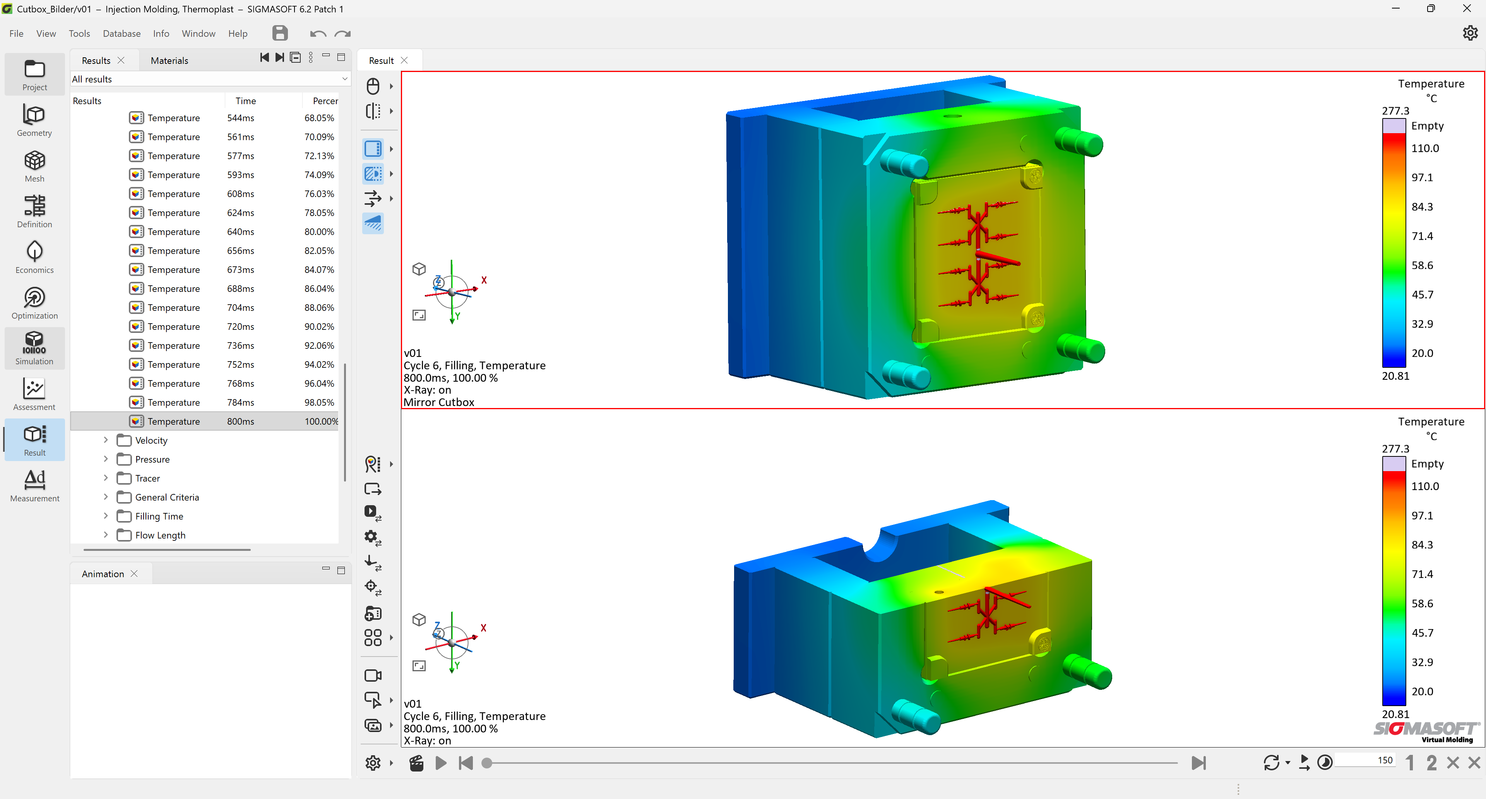Open the loop mode dropdown arrow
Image resolution: width=1486 pixels, height=799 pixels.
(1287, 763)
